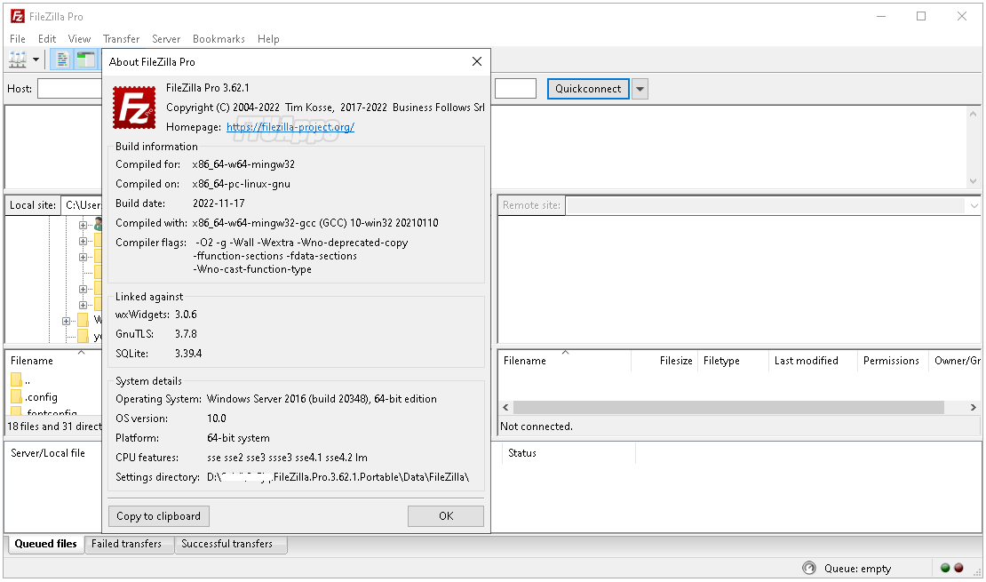The width and height of the screenshot is (986, 582).
Task: Click the green activity indicator light
Action: pos(945,568)
